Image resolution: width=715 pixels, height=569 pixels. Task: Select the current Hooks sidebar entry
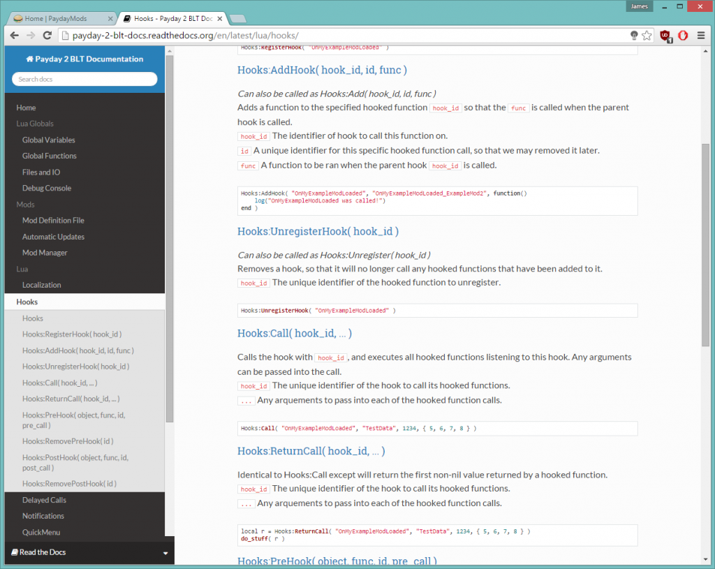84,302
